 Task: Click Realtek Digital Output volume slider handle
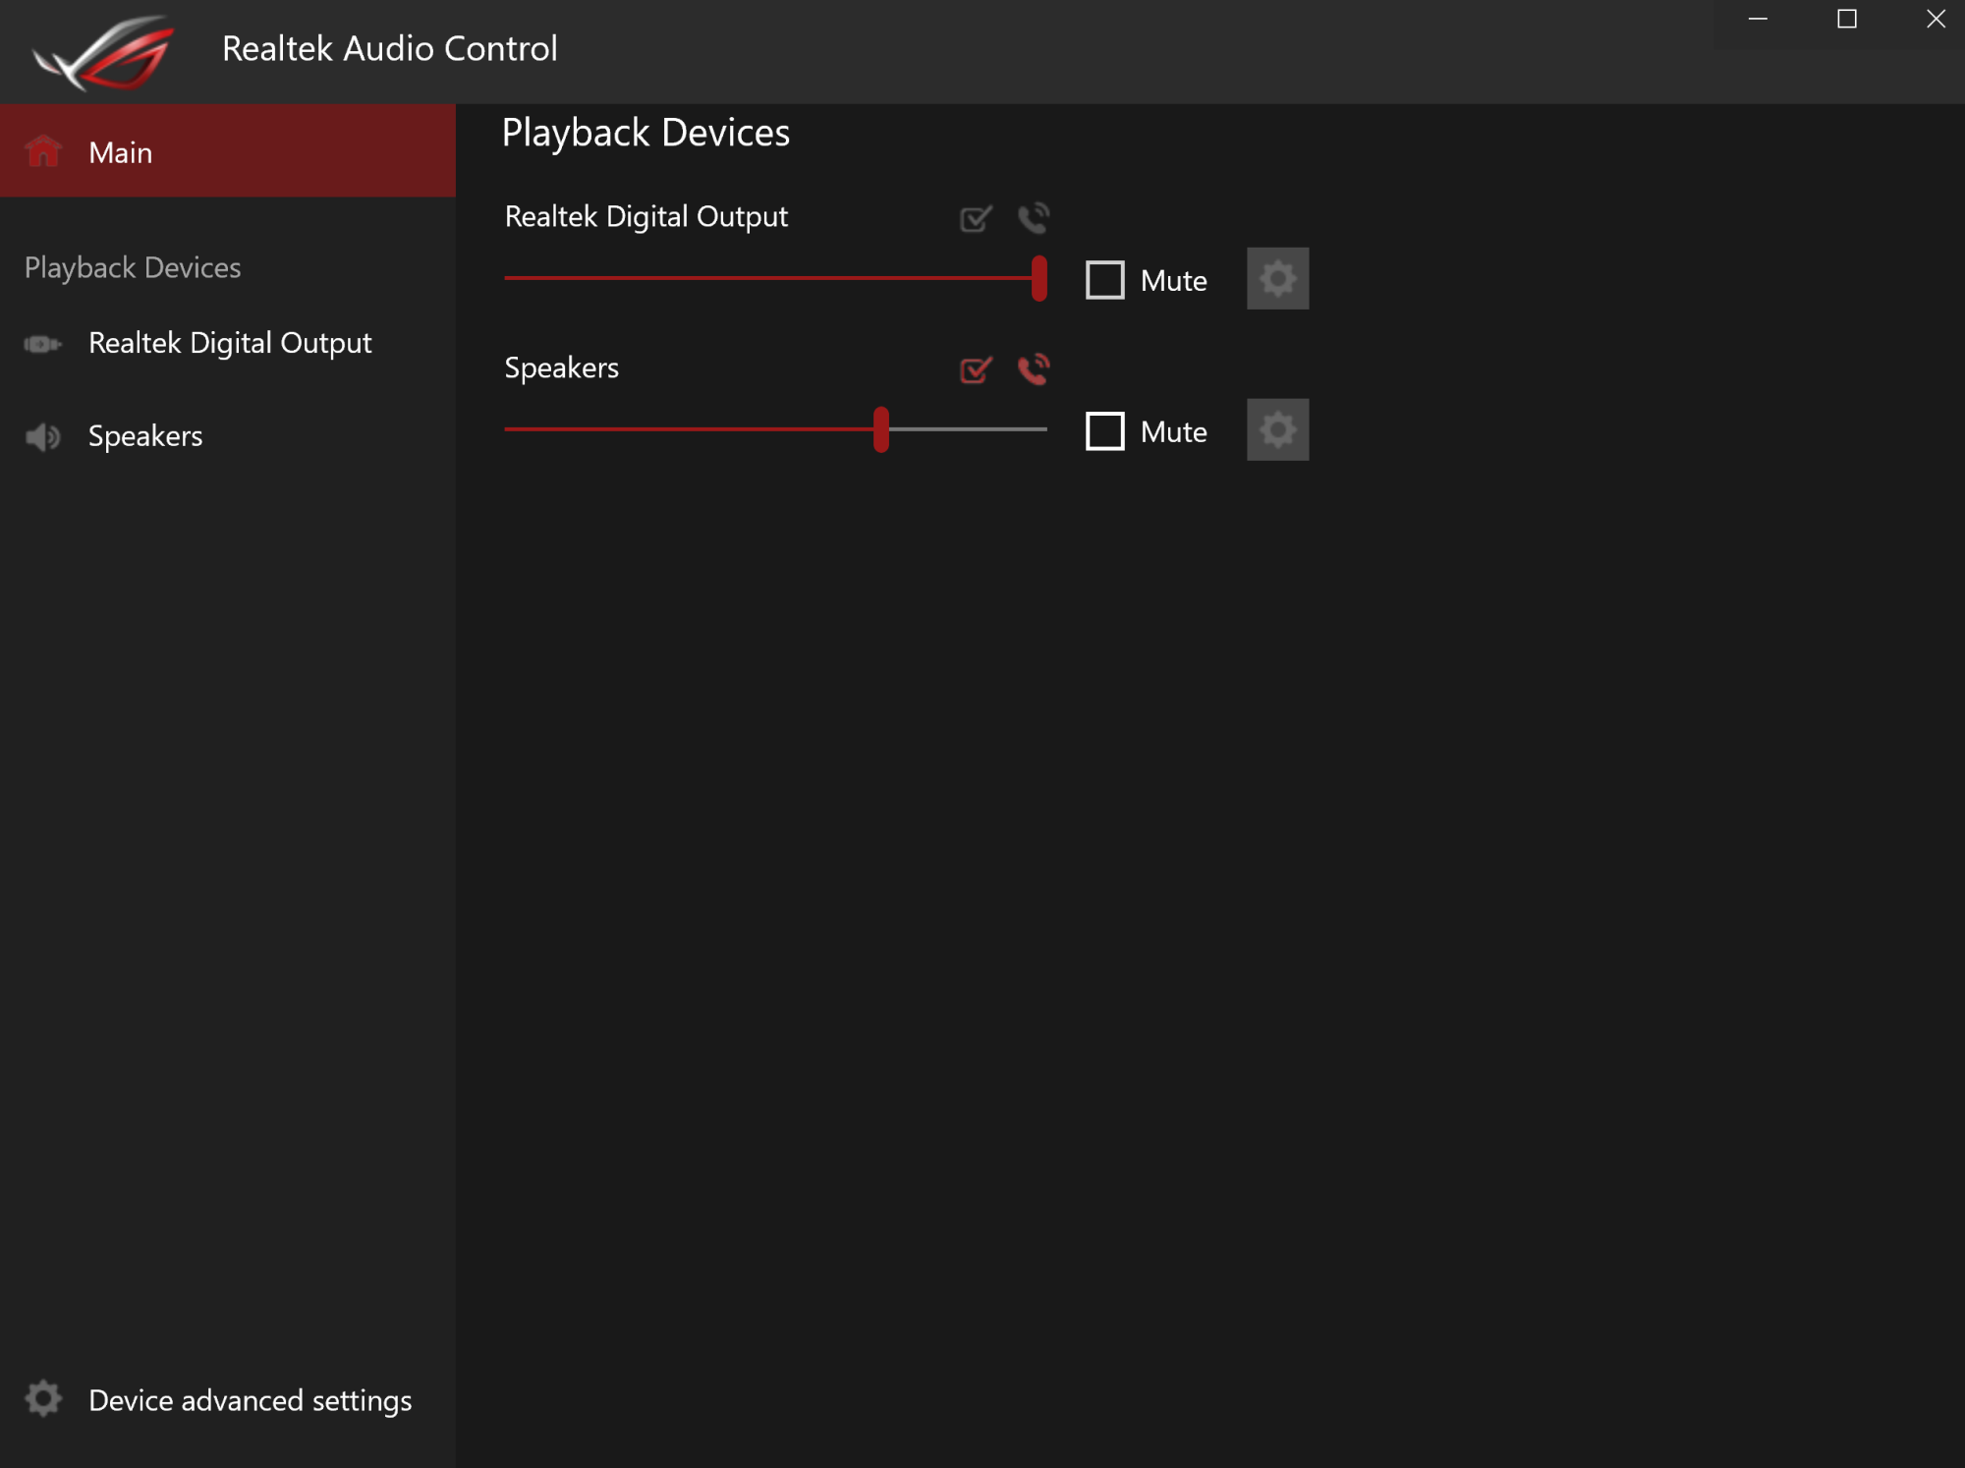pyautogui.click(x=1039, y=278)
